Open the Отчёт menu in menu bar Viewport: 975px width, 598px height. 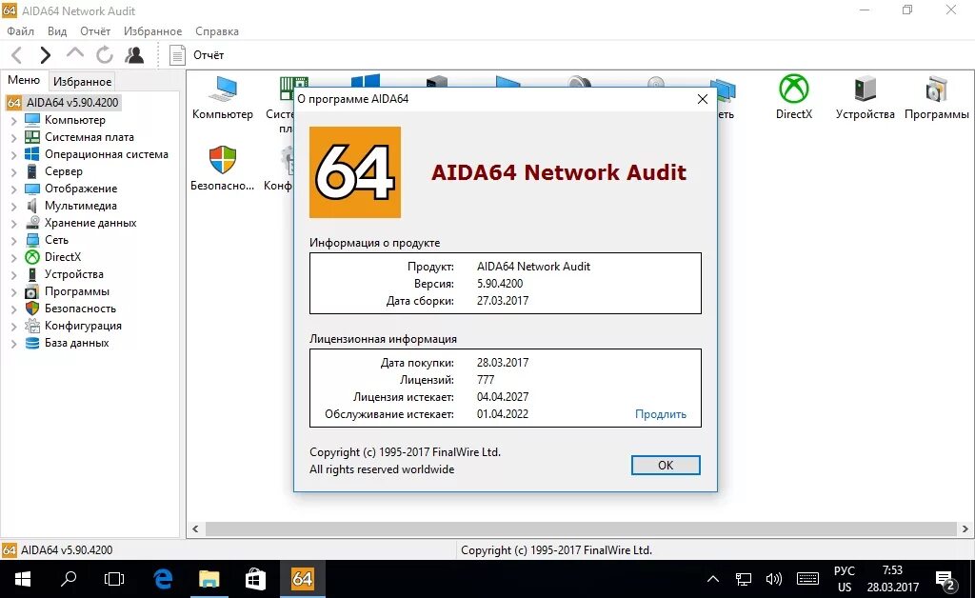click(95, 31)
